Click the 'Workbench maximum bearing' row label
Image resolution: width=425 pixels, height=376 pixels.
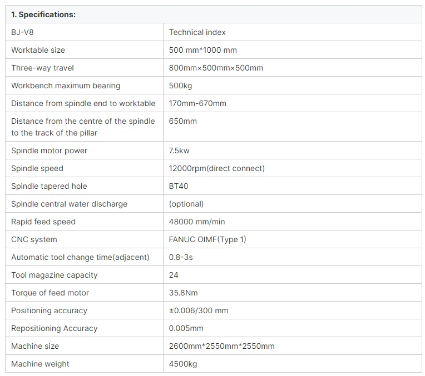pos(66,86)
